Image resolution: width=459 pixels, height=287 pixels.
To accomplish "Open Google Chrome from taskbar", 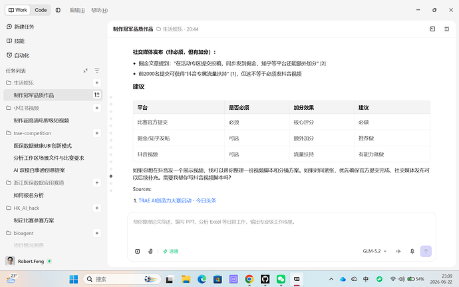I will 249,279.
